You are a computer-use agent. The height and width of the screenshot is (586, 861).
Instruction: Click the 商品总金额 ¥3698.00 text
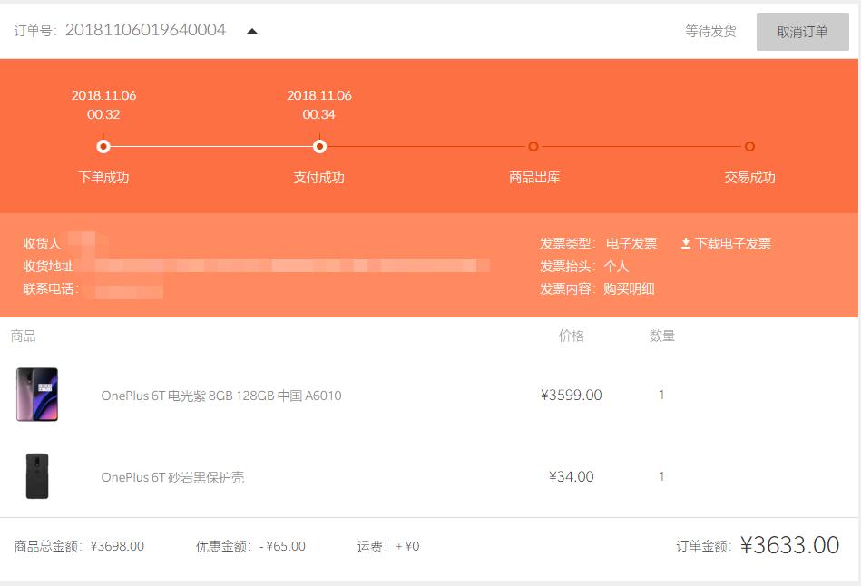(79, 546)
